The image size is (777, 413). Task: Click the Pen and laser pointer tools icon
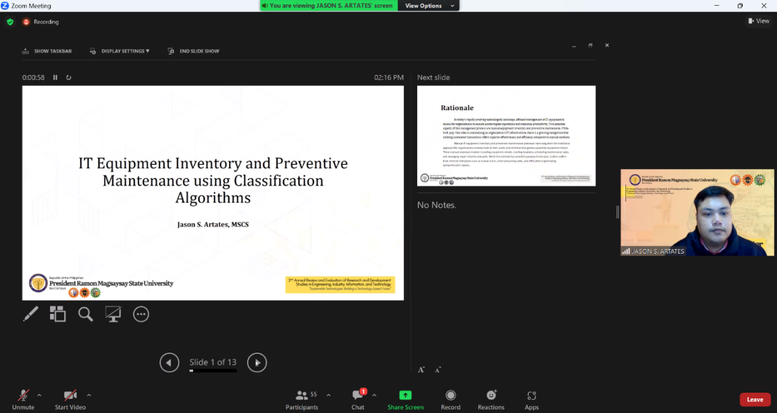[x=30, y=314]
